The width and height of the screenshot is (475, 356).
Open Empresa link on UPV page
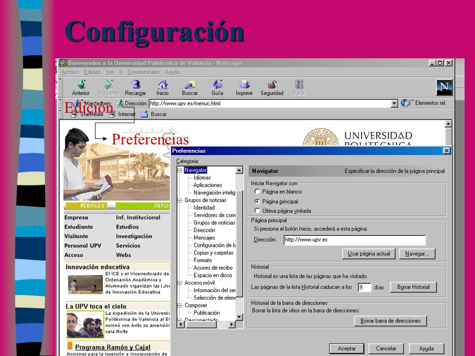(76, 218)
